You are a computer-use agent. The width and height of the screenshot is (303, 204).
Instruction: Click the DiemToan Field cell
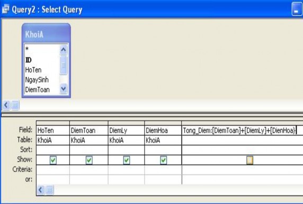tap(89, 131)
